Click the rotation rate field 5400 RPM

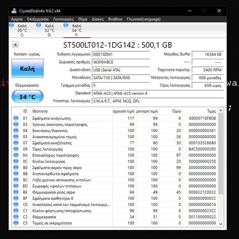point(208,70)
